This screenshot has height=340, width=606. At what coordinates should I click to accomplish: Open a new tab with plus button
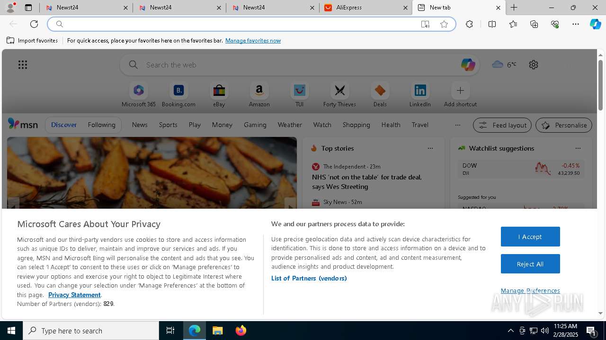[x=514, y=8]
